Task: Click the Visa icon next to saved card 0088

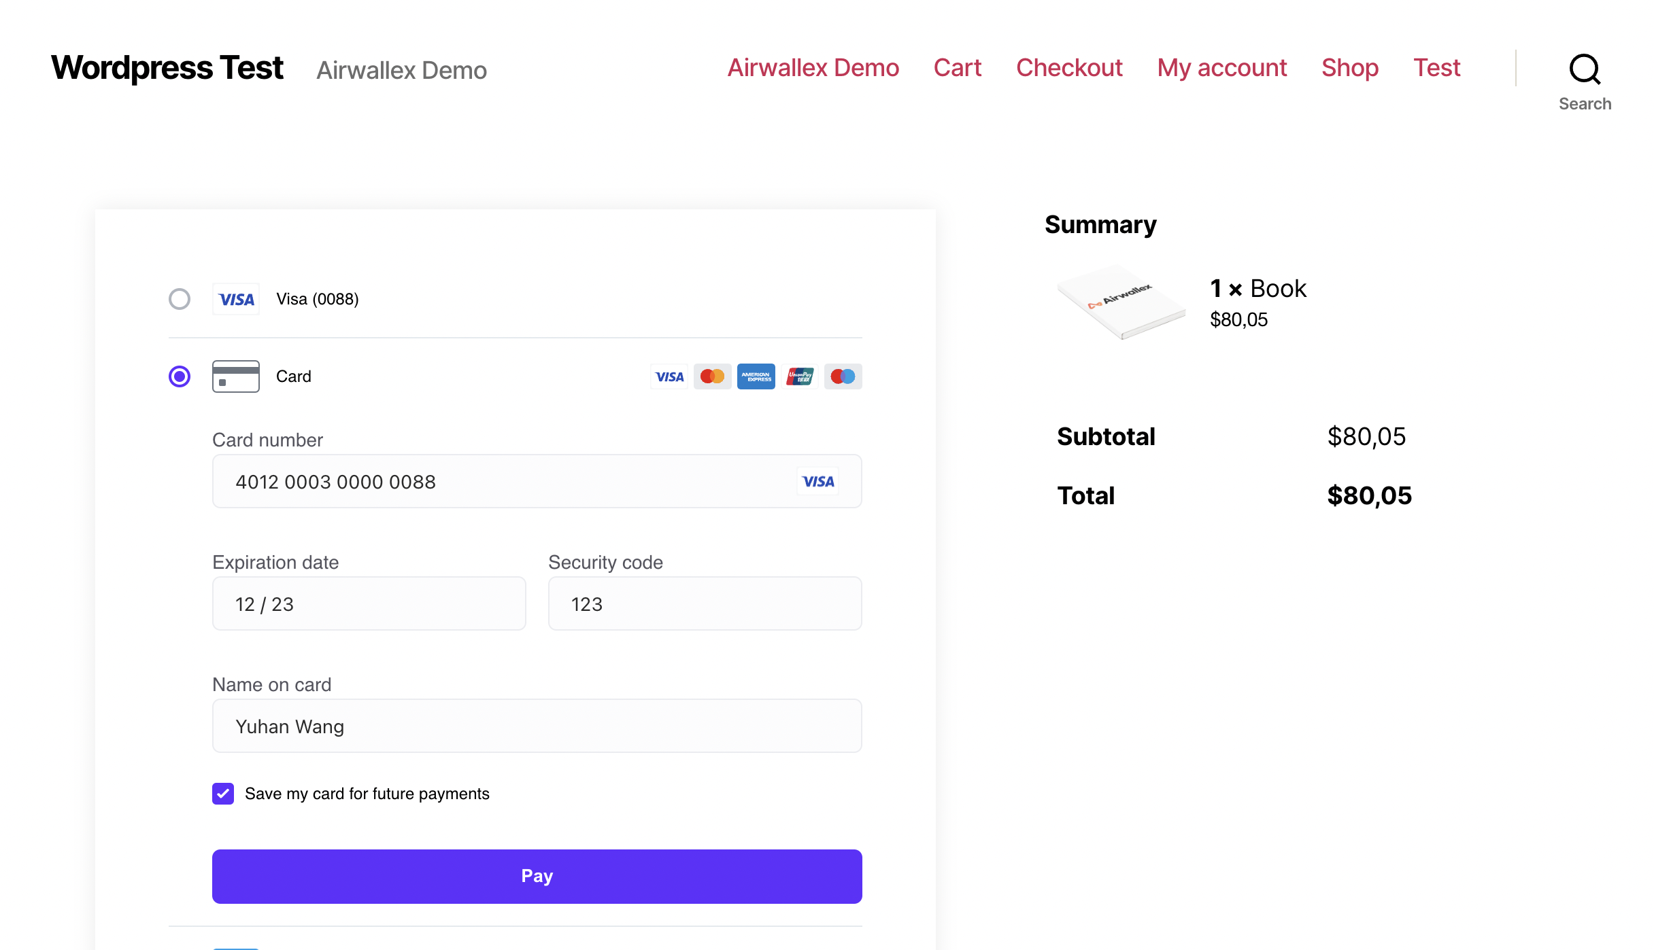Action: click(236, 299)
